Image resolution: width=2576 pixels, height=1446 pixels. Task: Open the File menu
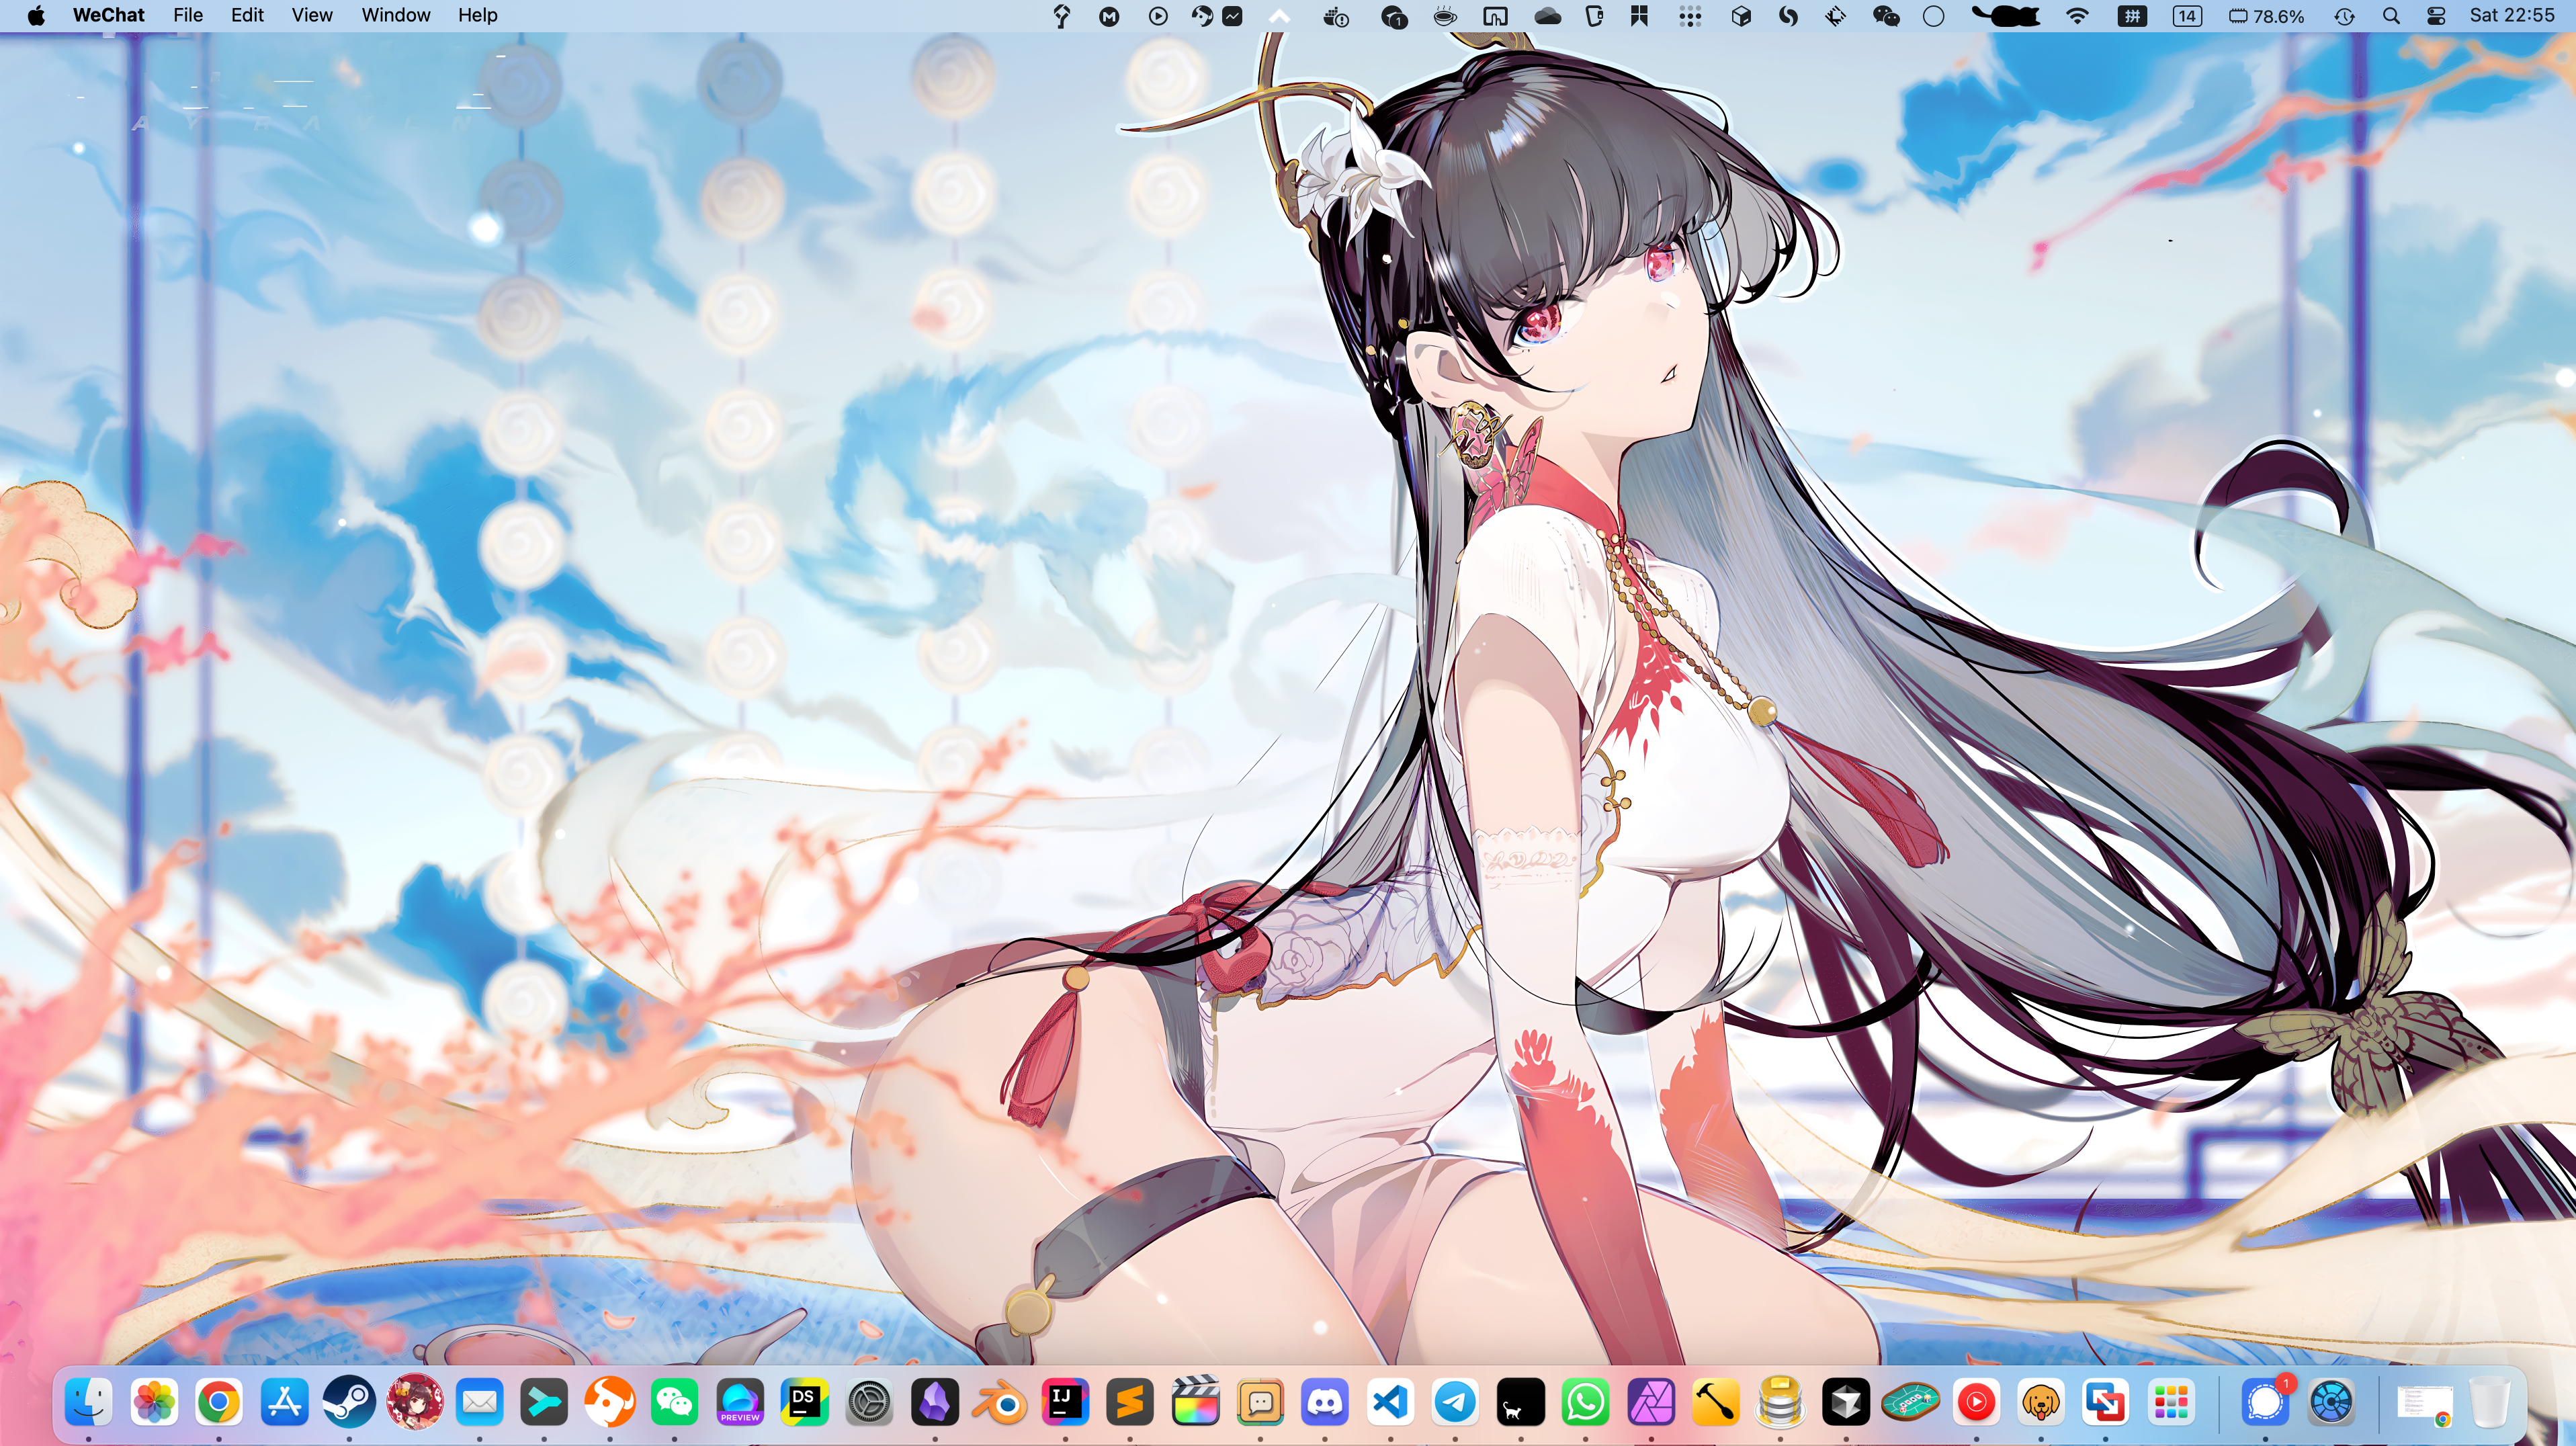pos(188,15)
